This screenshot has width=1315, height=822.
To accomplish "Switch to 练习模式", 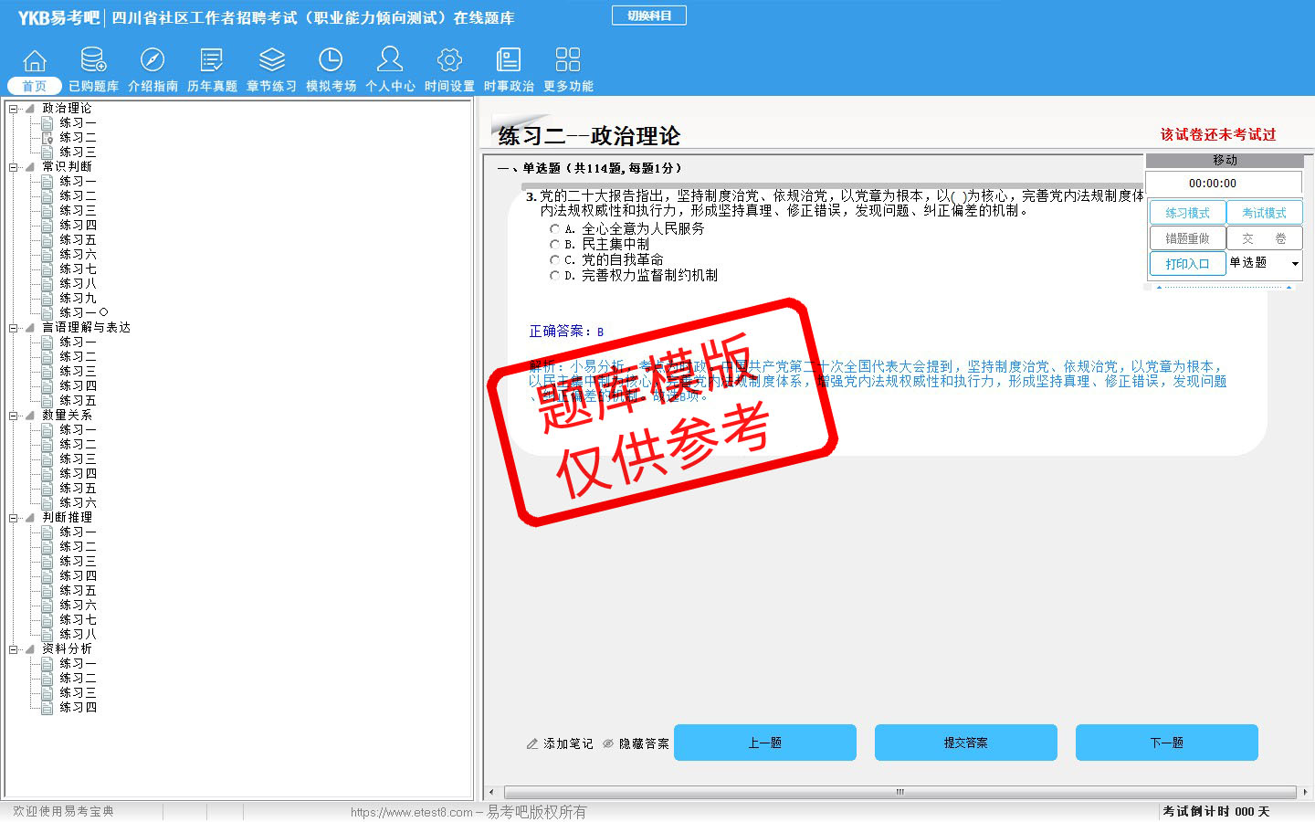I will point(1187,213).
